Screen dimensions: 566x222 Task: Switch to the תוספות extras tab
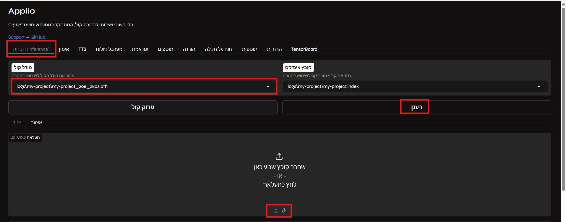(250, 49)
